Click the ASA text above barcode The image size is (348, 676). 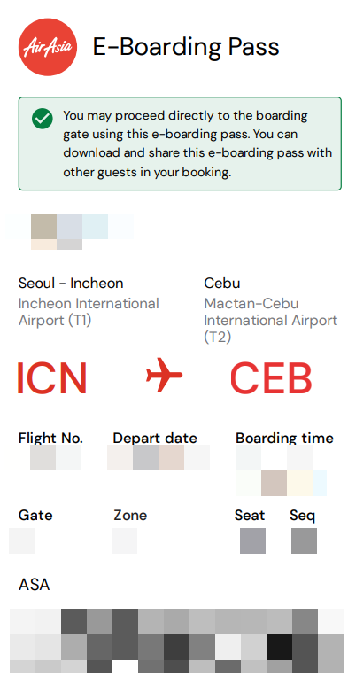coord(34,585)
